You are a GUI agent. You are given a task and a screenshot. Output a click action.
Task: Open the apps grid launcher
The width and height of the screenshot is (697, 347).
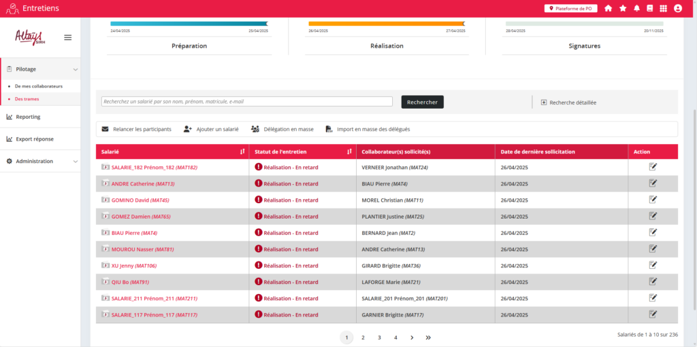664,8
